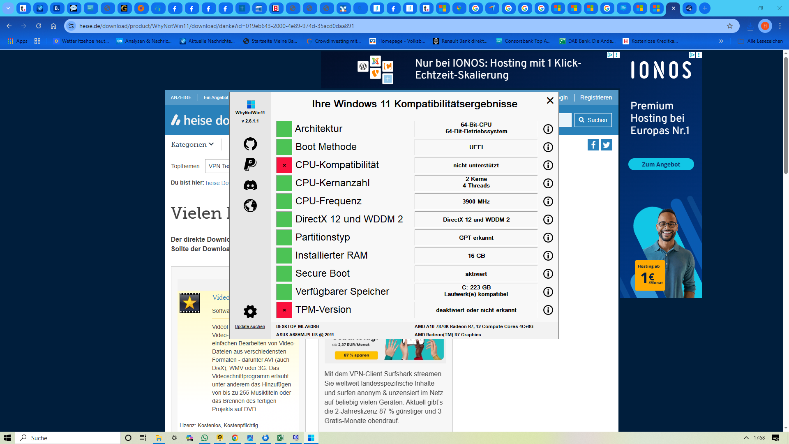Click the Update suchen link
This screenshot has width=789, height=444.
click(250, 327)
